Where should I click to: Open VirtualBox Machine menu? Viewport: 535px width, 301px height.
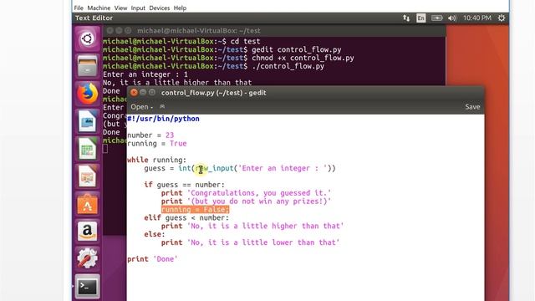click(x=99, y=8)
